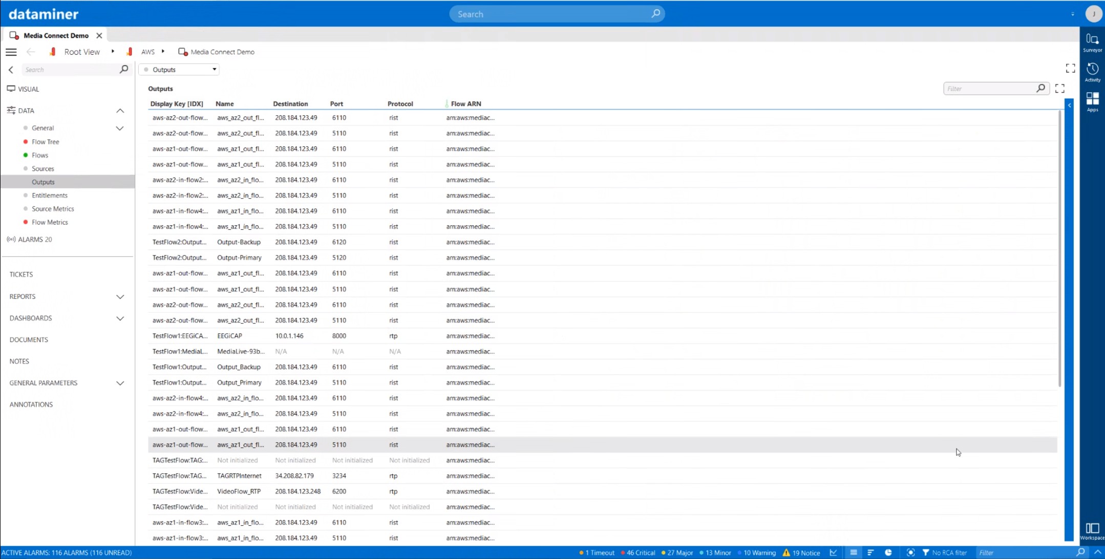
Task: Click the 19 Notice warning triangle
Action: (x=787, y=552)
